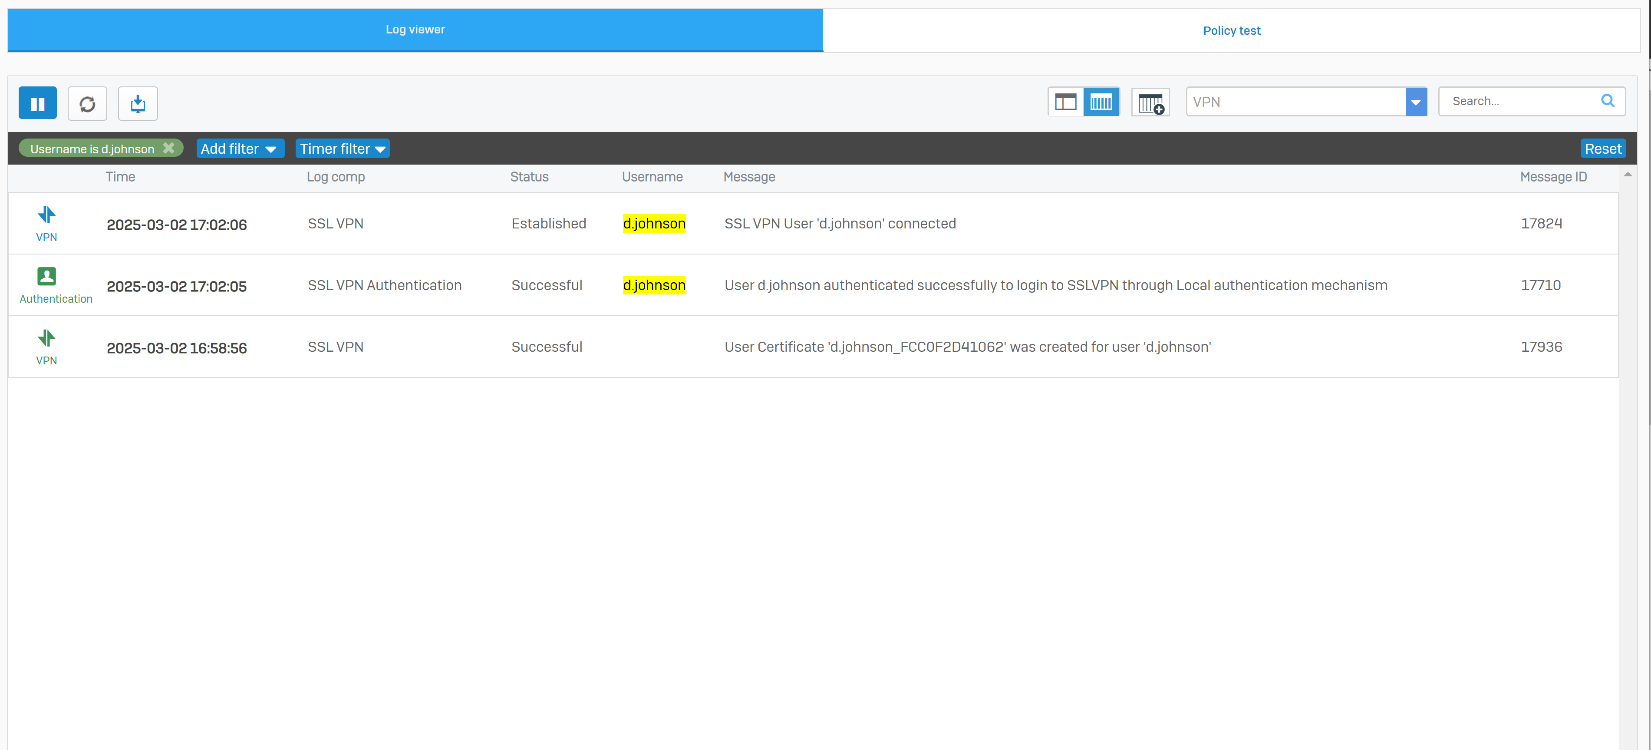
Task: Pause the live log with the pause button
Action: [38, 103]
